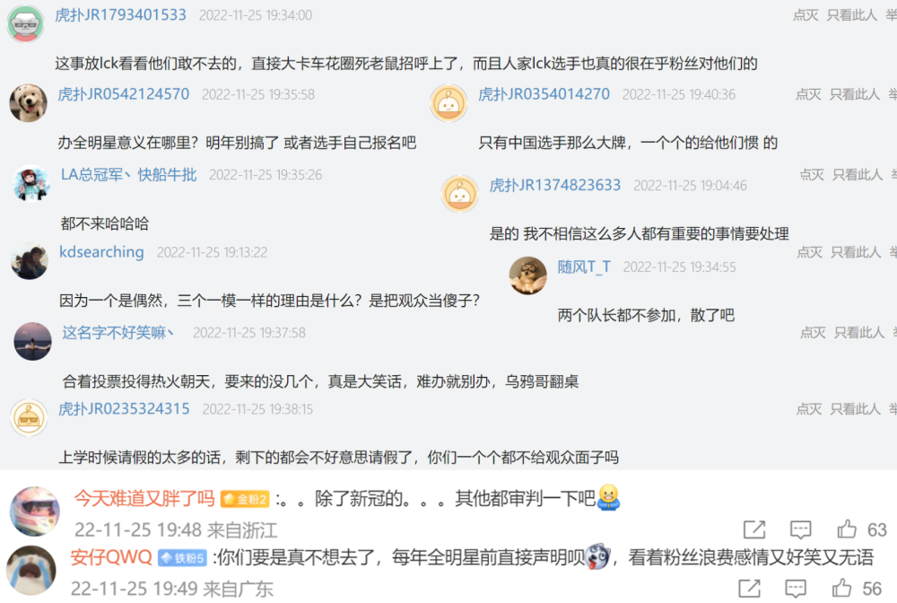
Task: Click the 金粉2 badge
Action: pyautogui.click(x=245, y=500)
